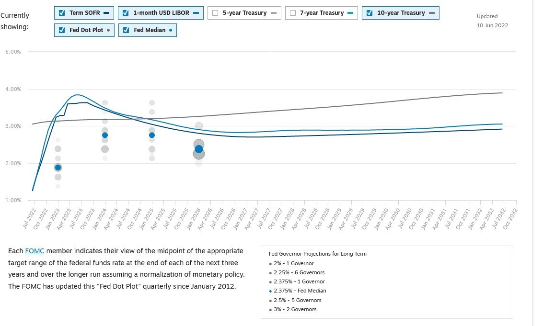Click the dark blue dash beside Term SOFR
The image size is (543, 326).
click(x=106, y=13)
